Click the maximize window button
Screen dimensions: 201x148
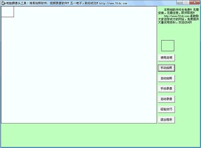[x=186, y=2]
